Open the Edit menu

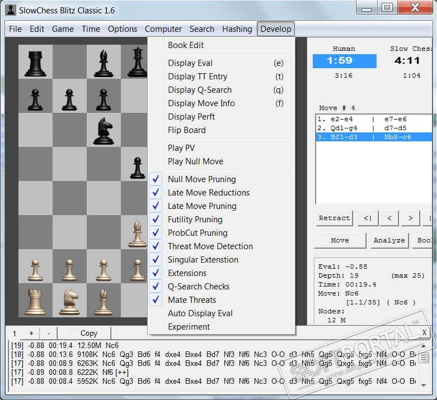37,29
